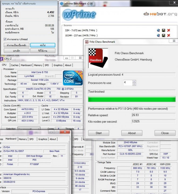Click the Fritz Chess Benchmark title icon

87,42
